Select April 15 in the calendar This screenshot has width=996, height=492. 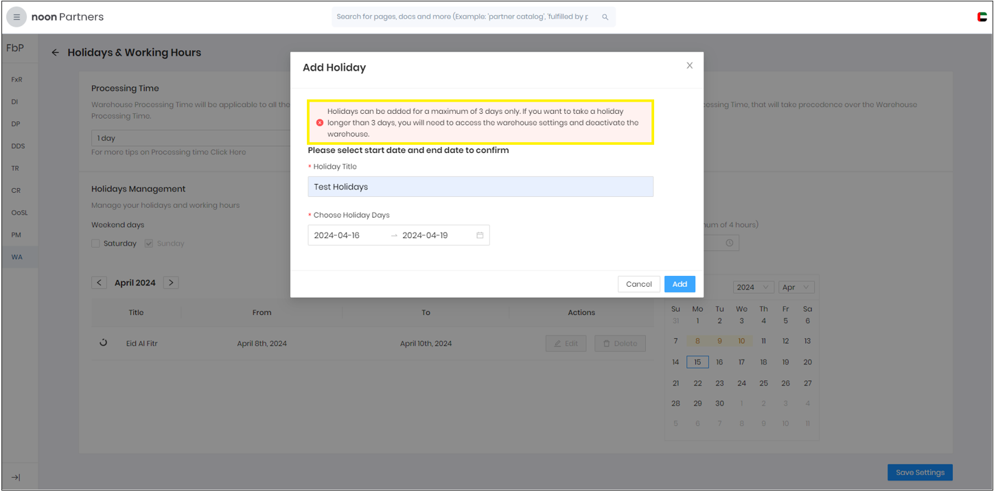pos(697,362)
